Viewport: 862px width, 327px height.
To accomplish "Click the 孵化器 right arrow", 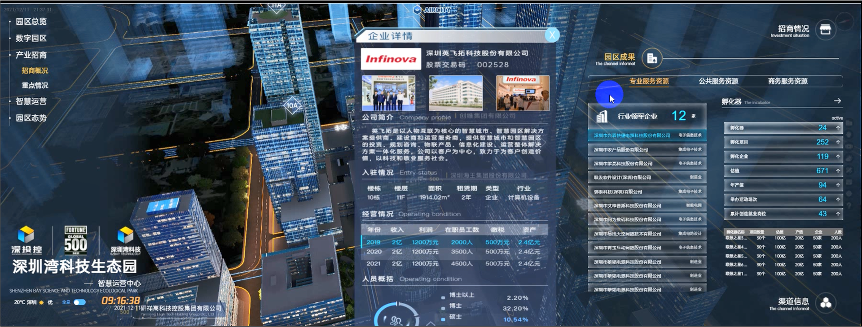I will coord(837,101).
